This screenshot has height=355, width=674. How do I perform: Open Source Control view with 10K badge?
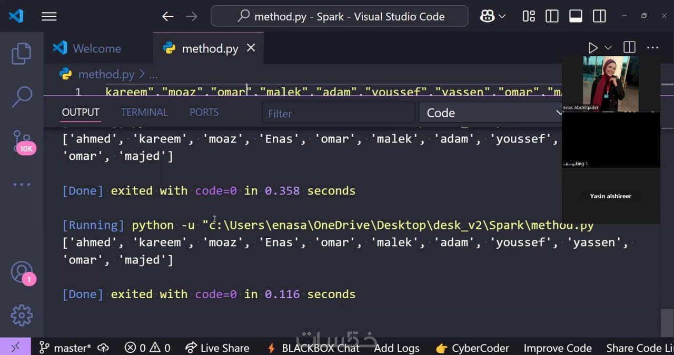22,139
